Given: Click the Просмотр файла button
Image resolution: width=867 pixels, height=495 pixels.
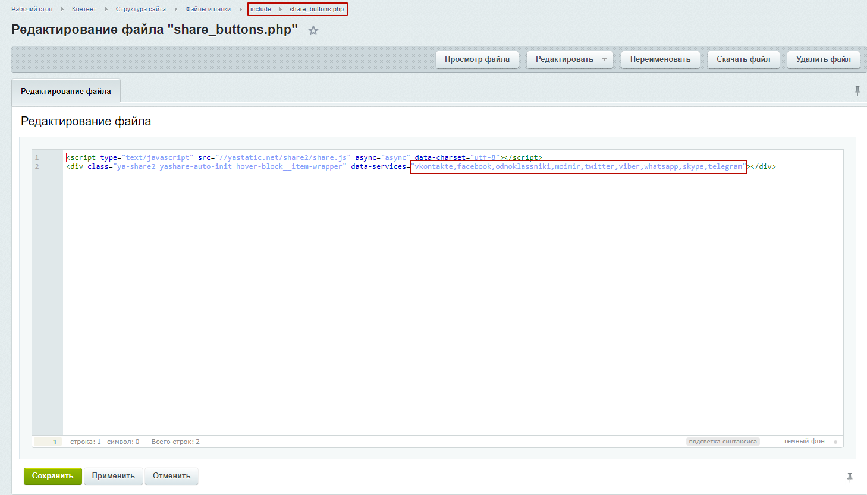Looking at the screenshot, I should point(477,59).
